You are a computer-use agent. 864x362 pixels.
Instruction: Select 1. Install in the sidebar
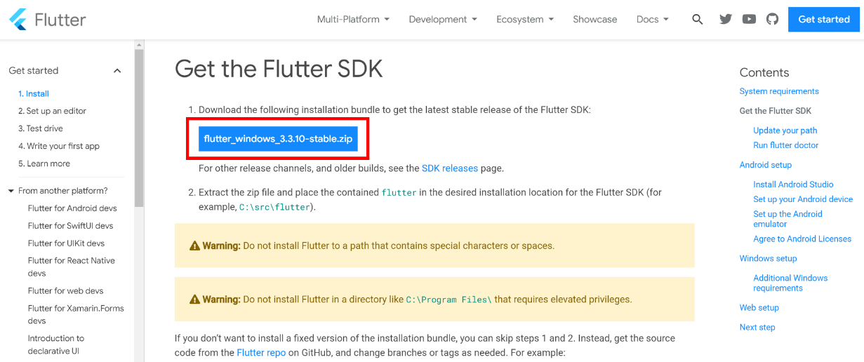click(x=34, y=93)
